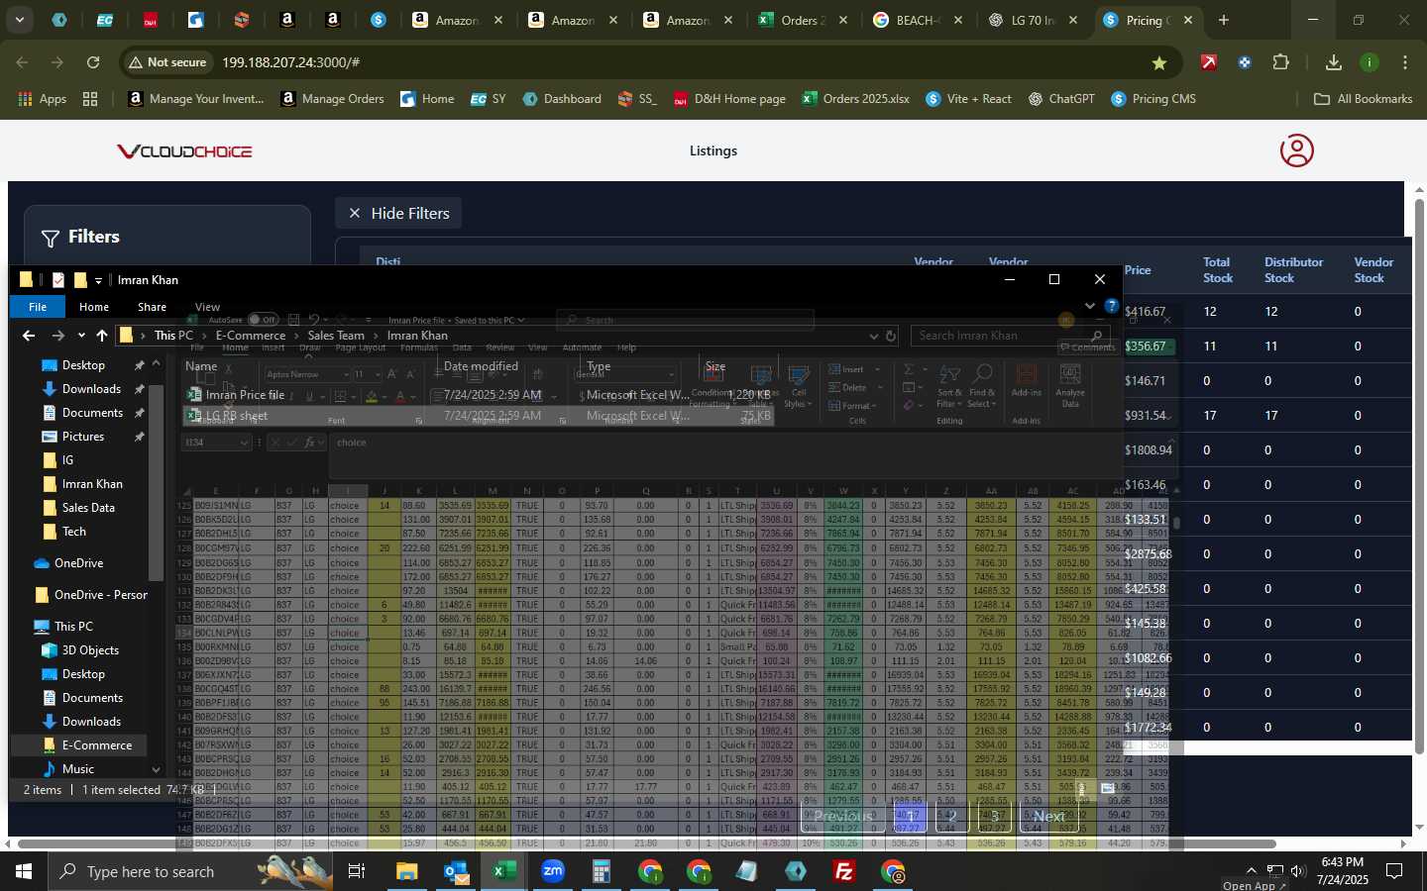This screenshot has width=1427, height=891.
Task: Select LG RB sheet file
Action: pos(480,416)
